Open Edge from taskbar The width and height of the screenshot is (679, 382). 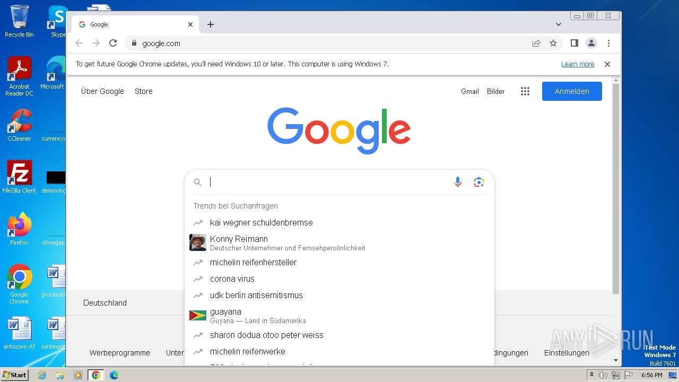(x=114, y=375)
